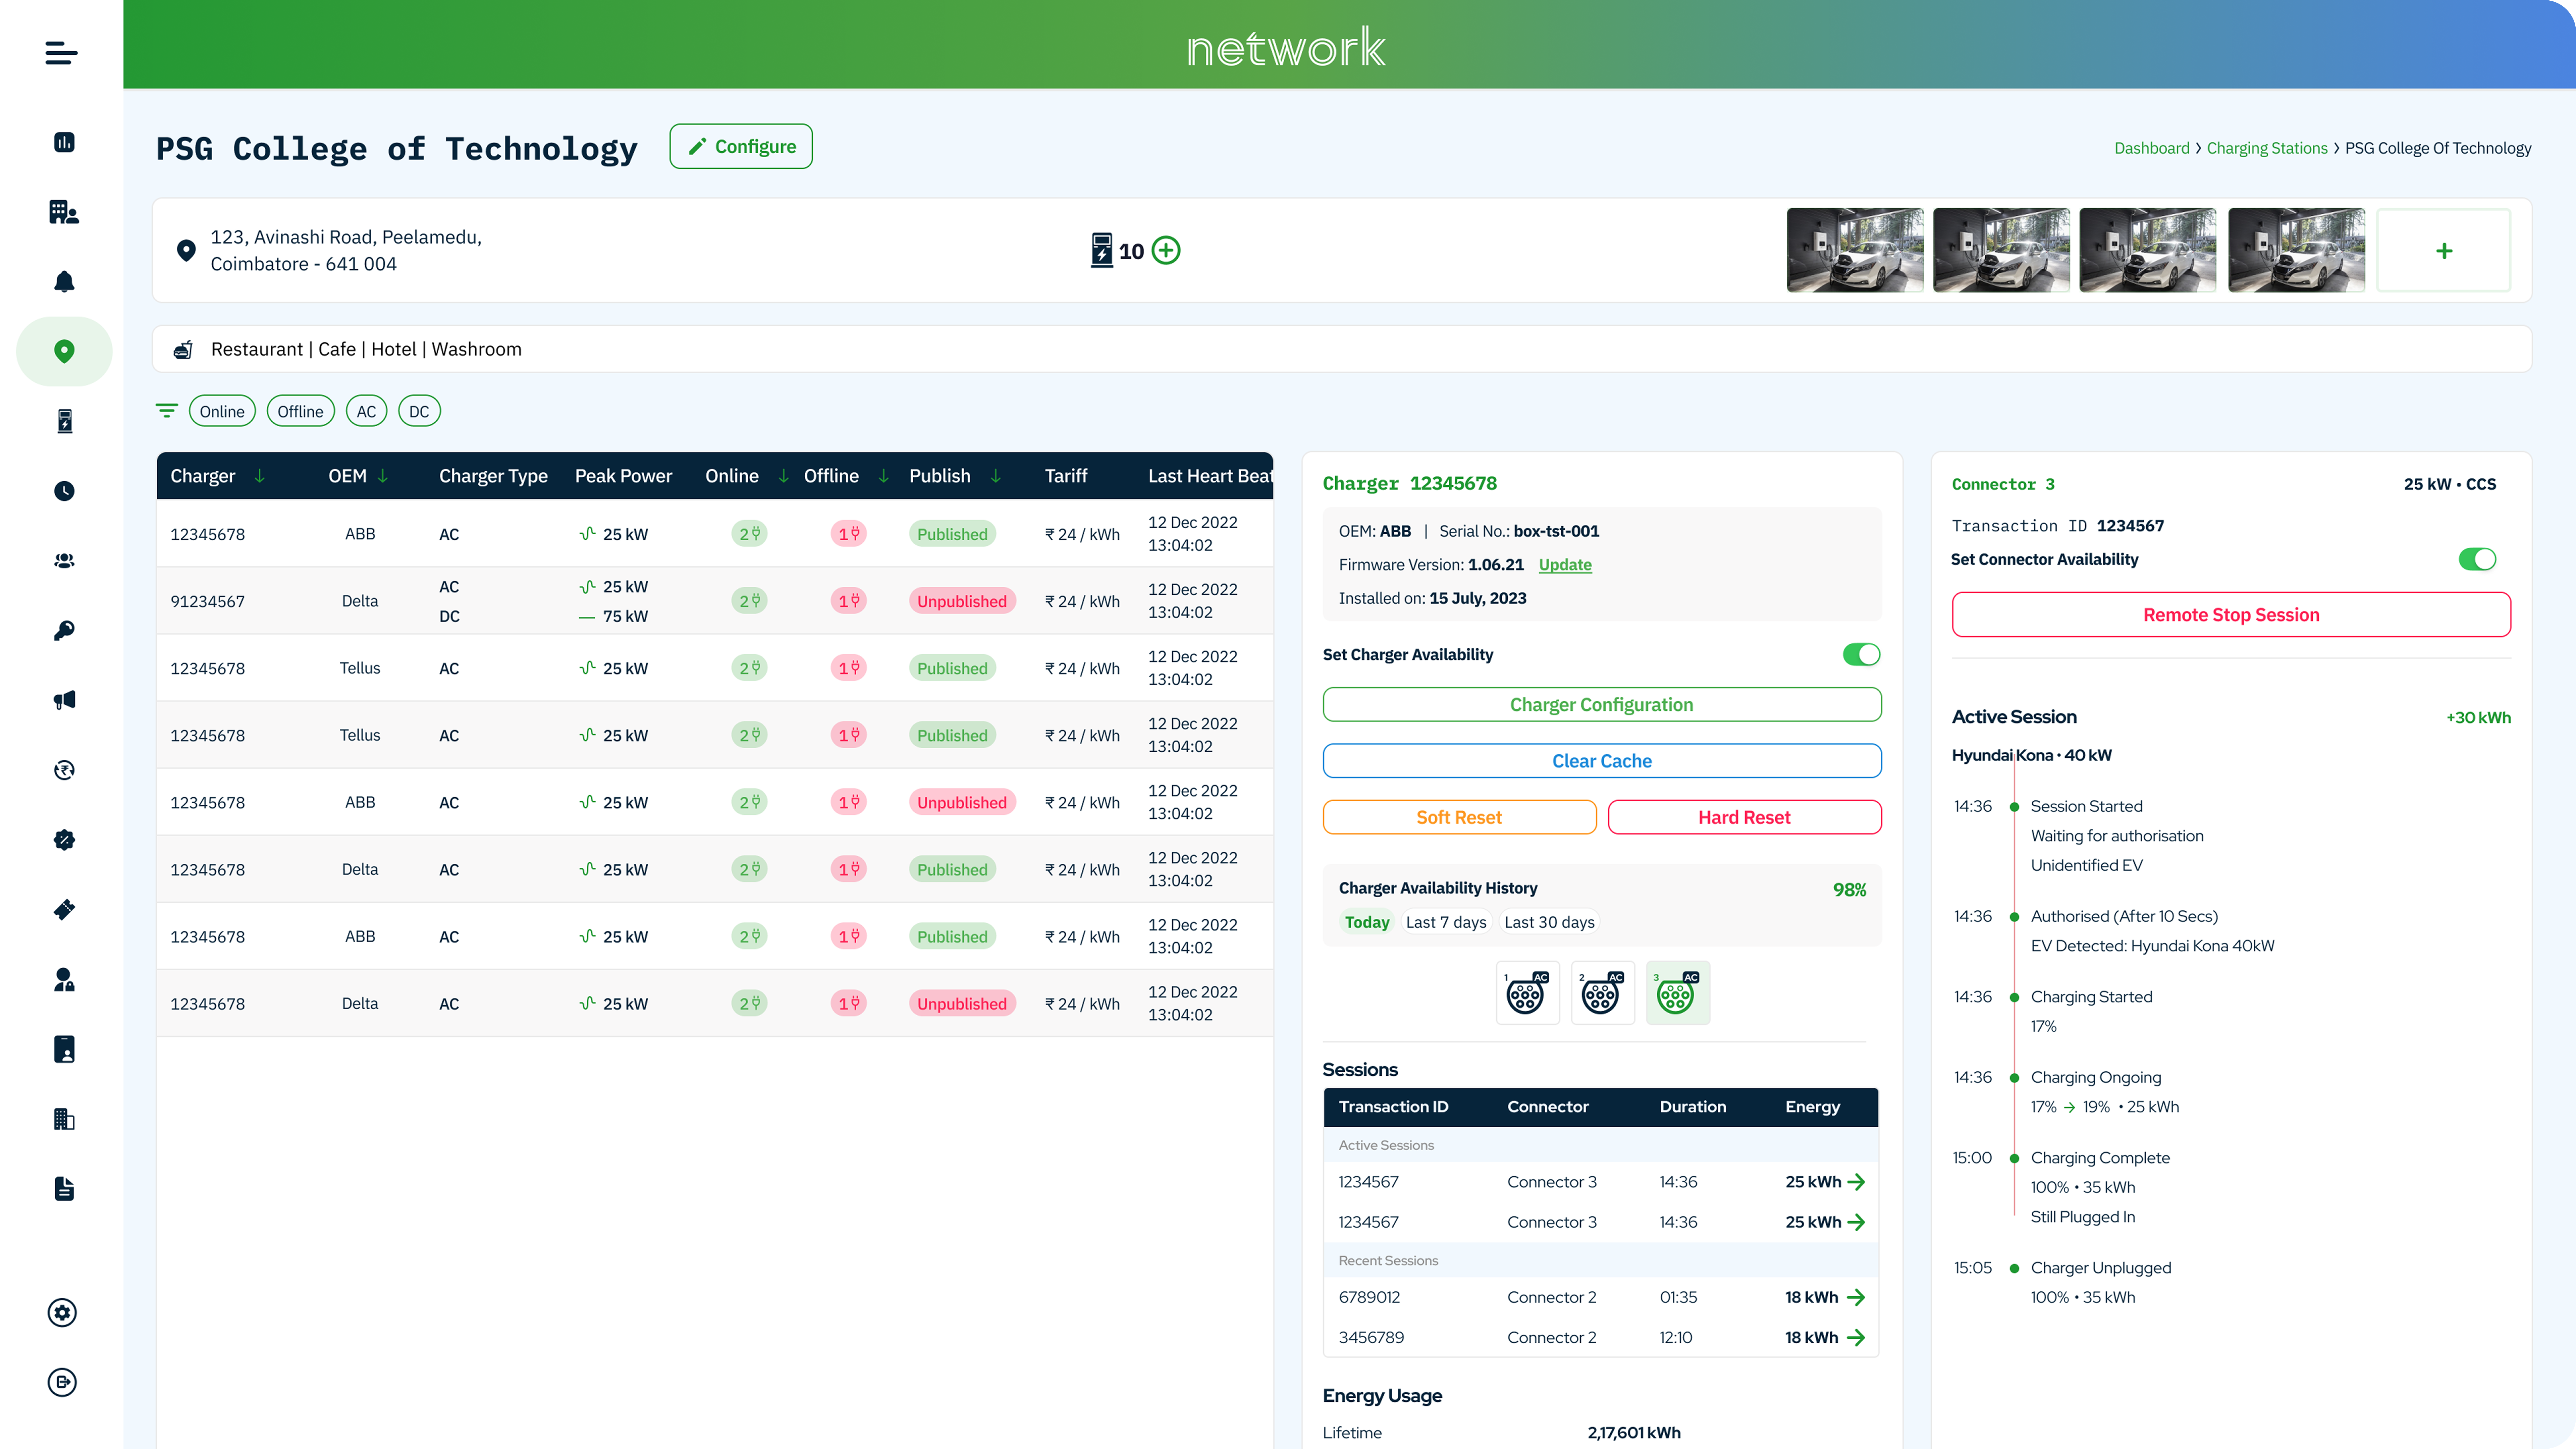
Task: Open the discount badge sidebar icon
Action: [x=64, y=840]
